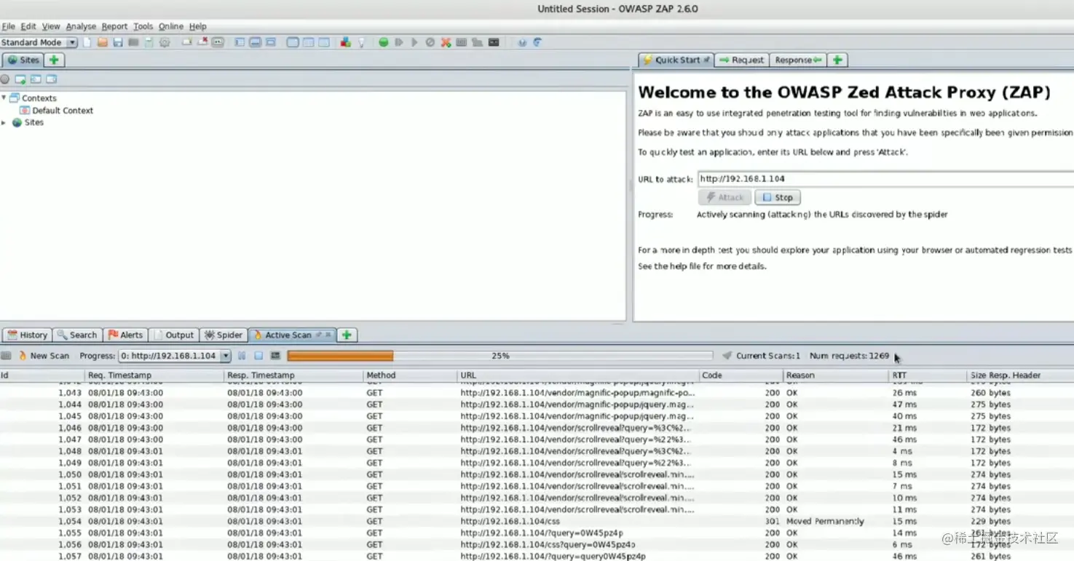
Task: Switch to the Request tab
Action: [741, 60]
